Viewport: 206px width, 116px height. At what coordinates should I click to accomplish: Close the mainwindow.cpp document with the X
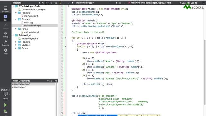click(x=120, y=3)
